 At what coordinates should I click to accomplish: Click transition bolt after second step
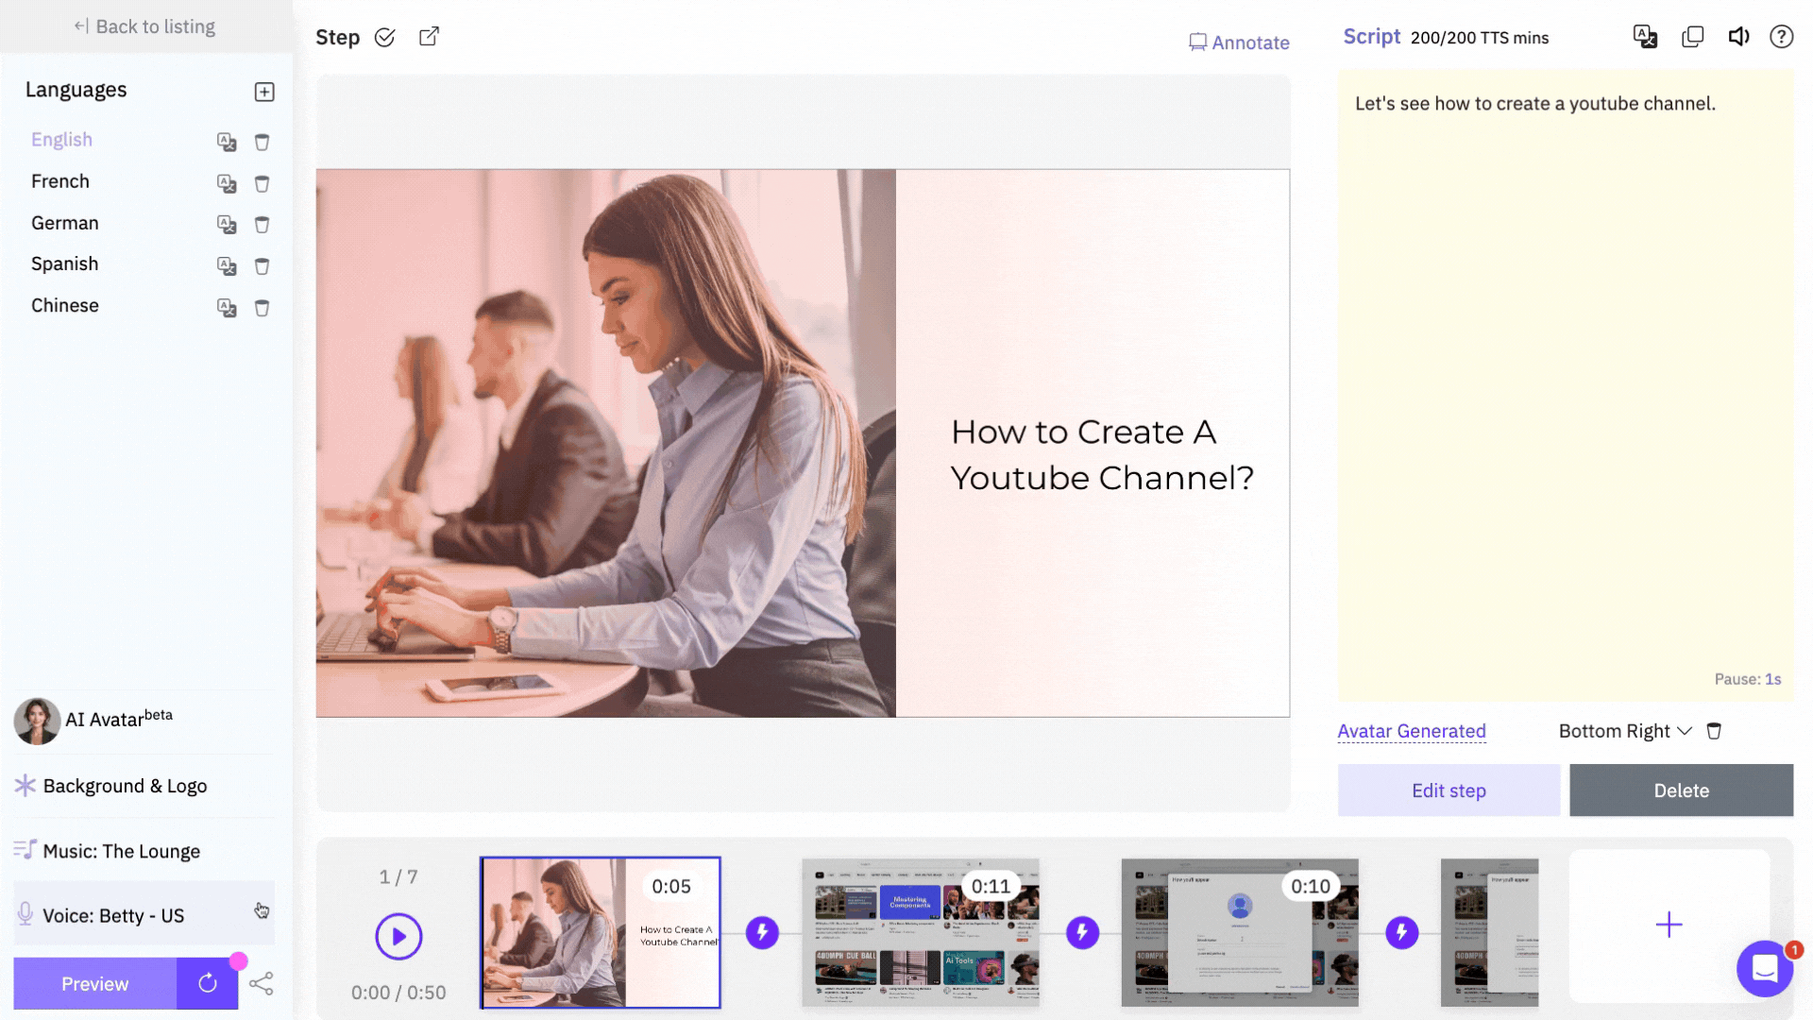(1082, 932)
